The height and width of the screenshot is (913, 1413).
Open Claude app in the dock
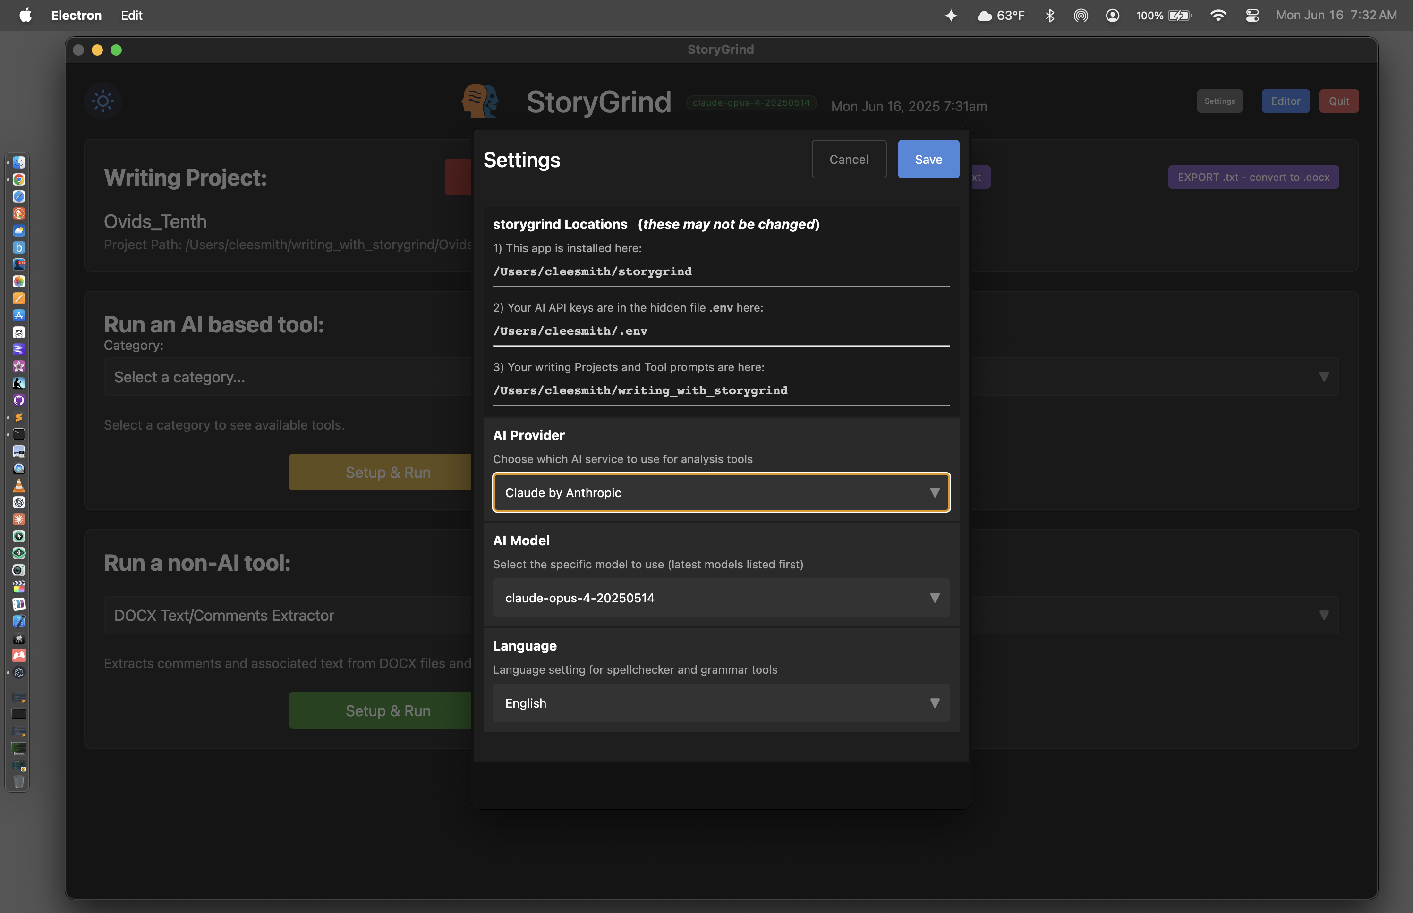19,519
